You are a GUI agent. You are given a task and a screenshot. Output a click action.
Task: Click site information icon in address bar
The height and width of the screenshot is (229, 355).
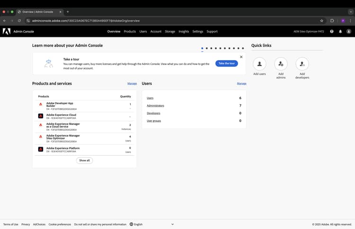(28, 21)
